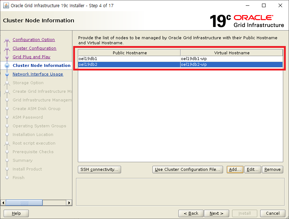The width and height of the screenshot is (289, 219).
Task: Edit the selected node entry
Action: click(x=253, y=169)
